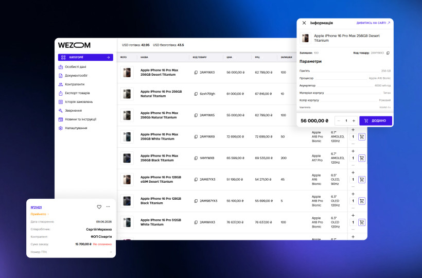The width and height of the screenshot is (422, 278).
Task: Copy product code 2AMYWX9 icon
Action: coord(196,137)
